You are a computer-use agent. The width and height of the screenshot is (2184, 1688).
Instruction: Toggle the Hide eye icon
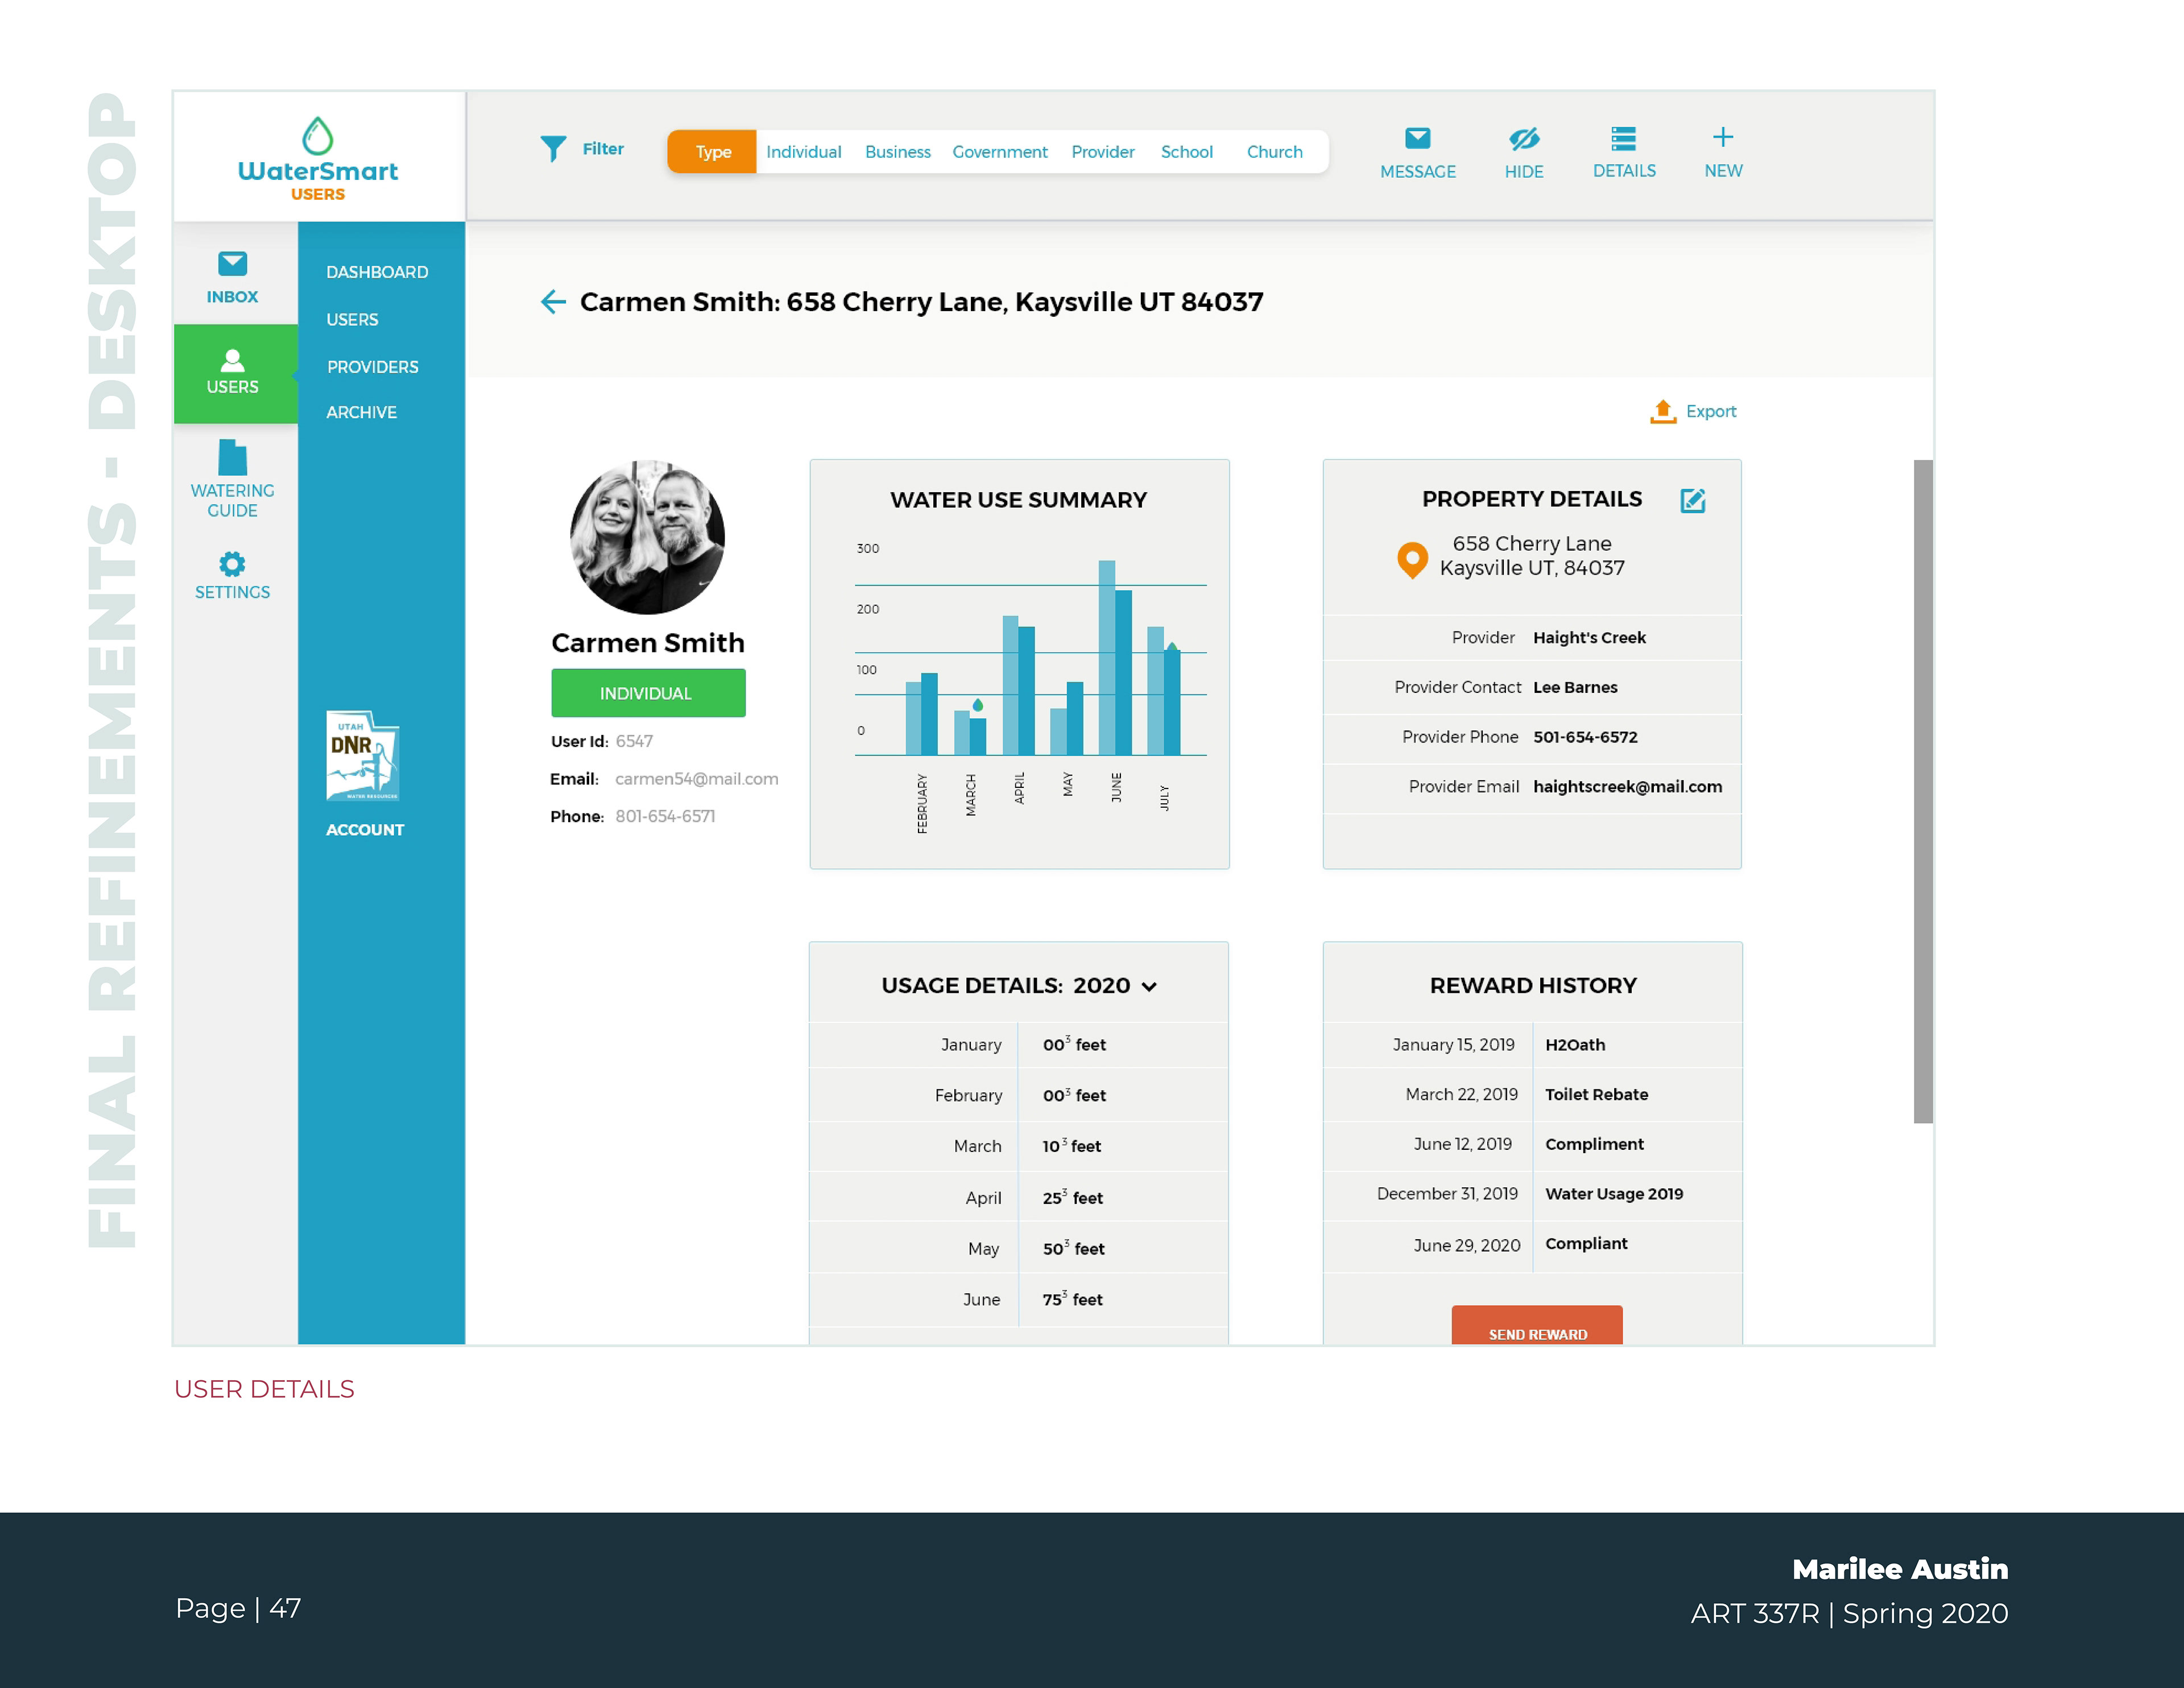pyautogui.click(x=1523, y=138)
